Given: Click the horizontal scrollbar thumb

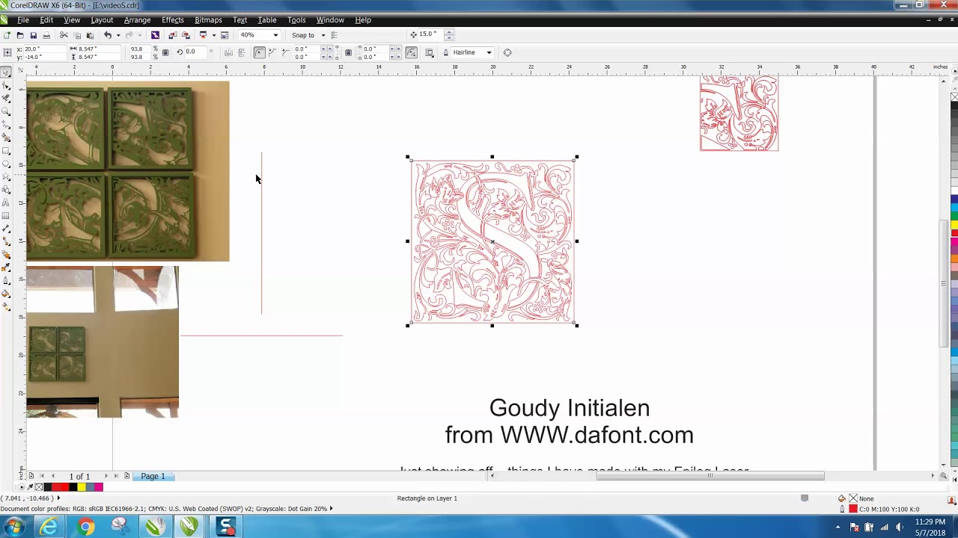Looking at the screenshot, I should pyautogui.click(x=710, y=476).
